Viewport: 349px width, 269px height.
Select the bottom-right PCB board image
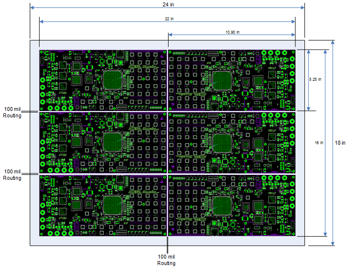pos(232,206)
